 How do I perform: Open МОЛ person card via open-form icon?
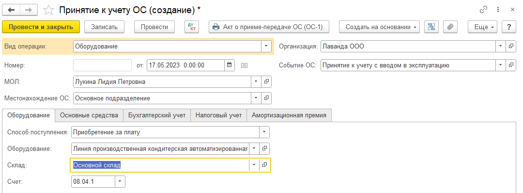[266, 81]
